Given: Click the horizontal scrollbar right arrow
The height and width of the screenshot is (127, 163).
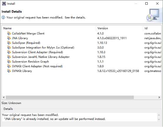Looking at the screenshot, I should pyautogui.click(x=159, y=97).
